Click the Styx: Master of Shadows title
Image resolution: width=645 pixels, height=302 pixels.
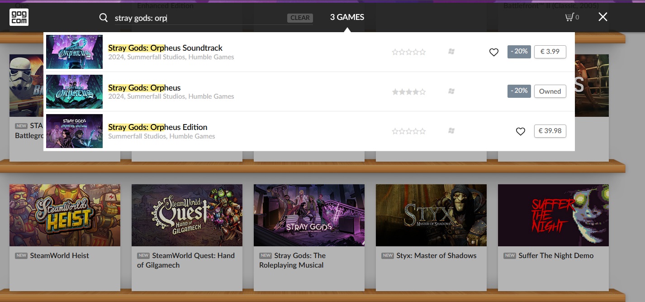[436, 255]
